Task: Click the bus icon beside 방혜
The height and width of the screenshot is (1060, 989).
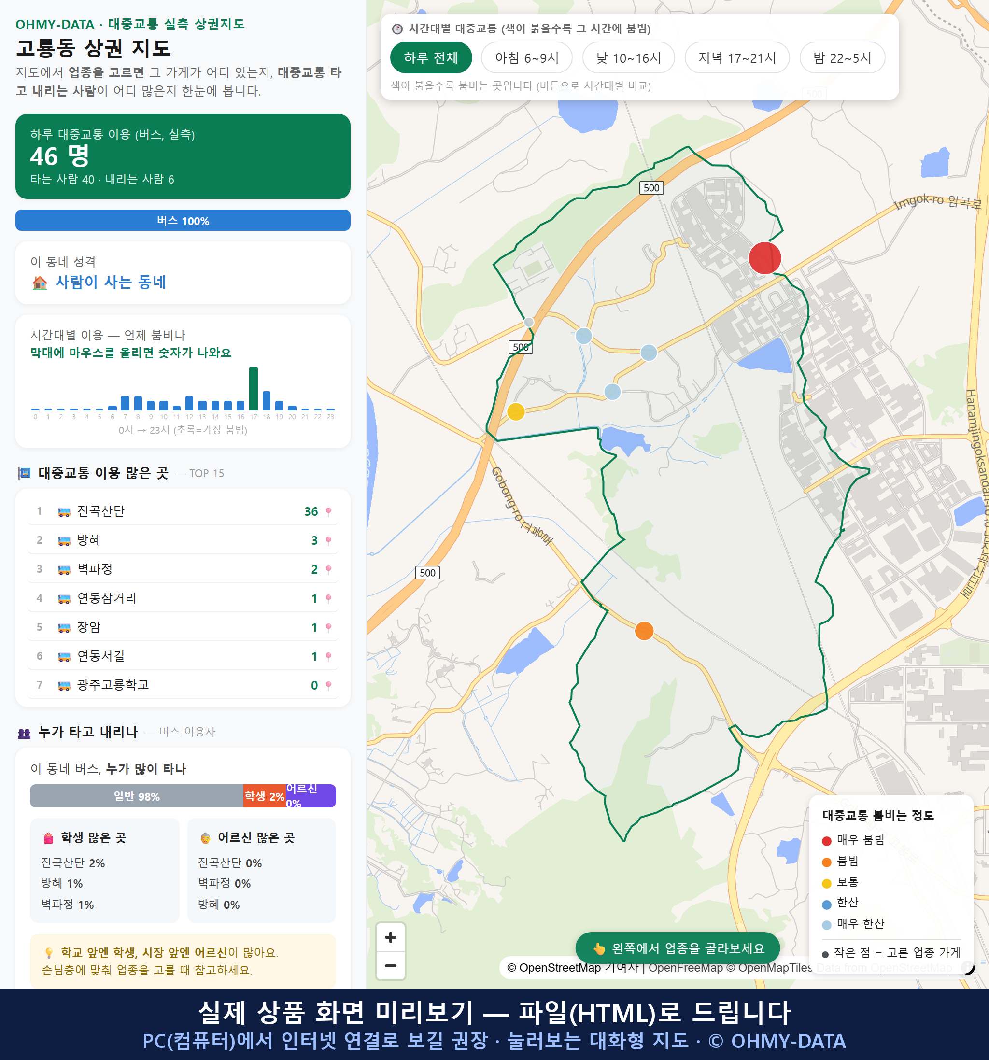Action: (x=64, y=541)
